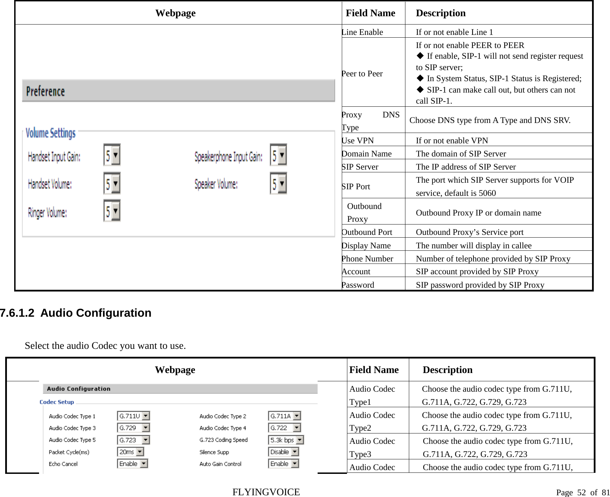Image resolution: width=610 pixels, height=497 pixels.
Task: Click the 'Account' field name cell
Action: [x=373, y=271]
